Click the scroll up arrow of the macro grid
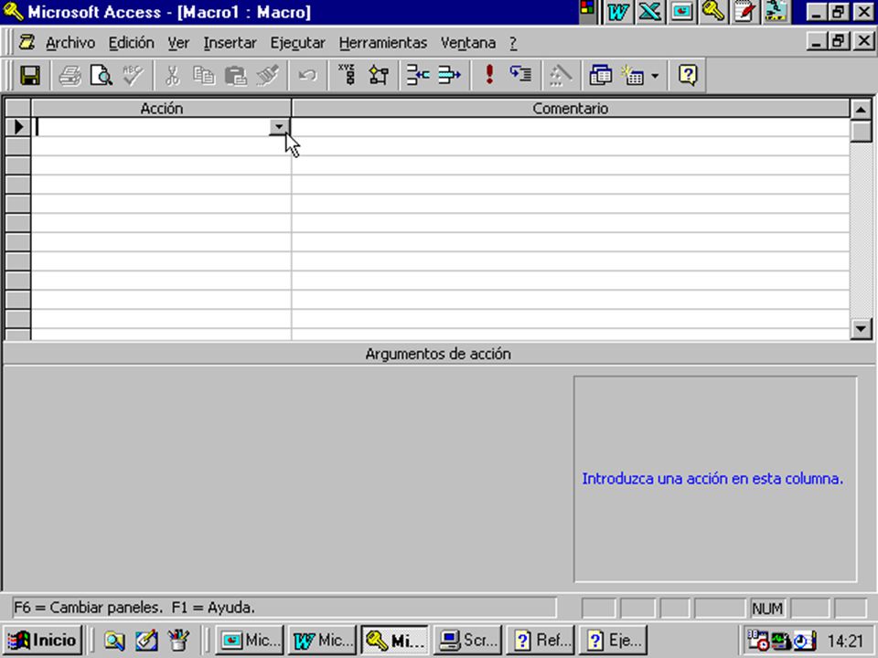878x658 pixels. [861, 109]
